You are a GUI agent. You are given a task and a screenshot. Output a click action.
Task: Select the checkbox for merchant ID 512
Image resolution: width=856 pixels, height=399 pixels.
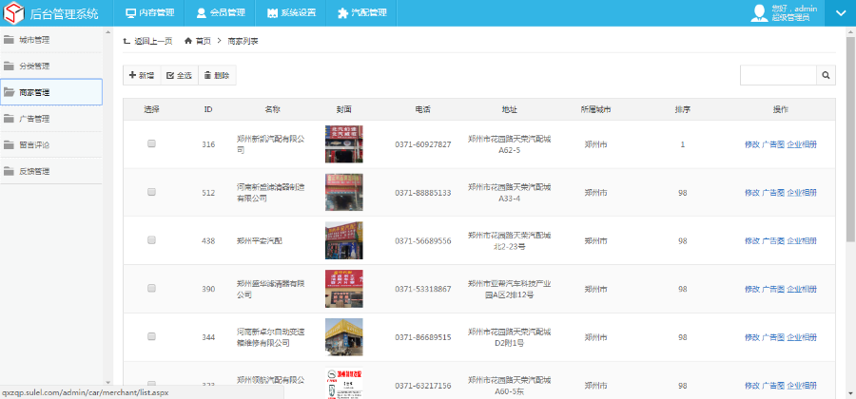(151, 192)
